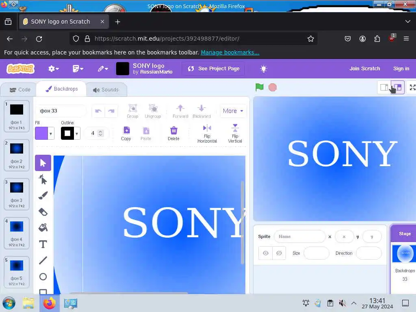
Task: Open a new browser tab
Action: coord(117,22)
